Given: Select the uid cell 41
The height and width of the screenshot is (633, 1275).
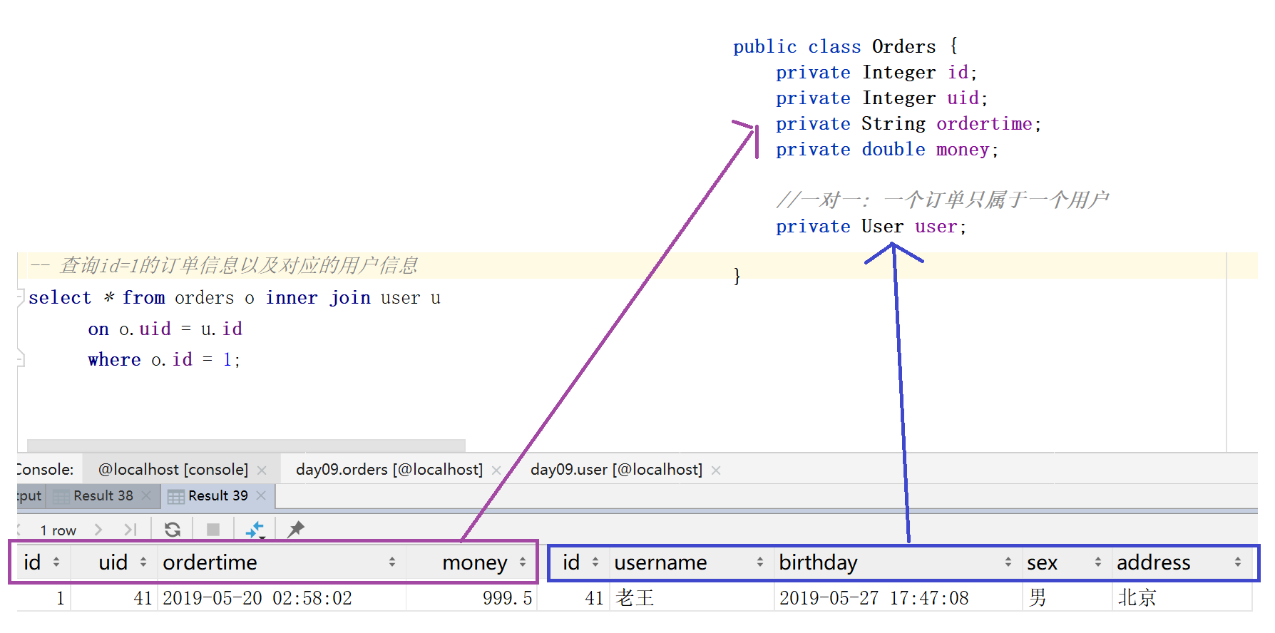Looking at the screenshot, I should click(114, 597).
